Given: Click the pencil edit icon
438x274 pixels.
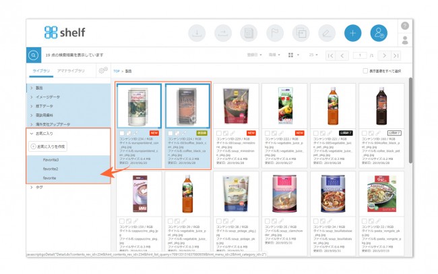Looking at the screenshot, I should point(327,33).
